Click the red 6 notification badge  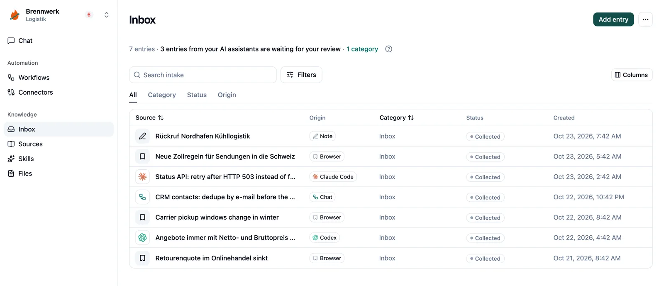click(89, 15)
